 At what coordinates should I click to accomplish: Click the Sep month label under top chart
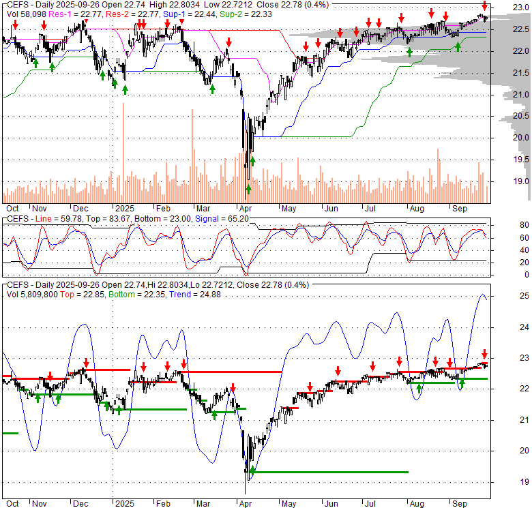[x=460, y=209]
